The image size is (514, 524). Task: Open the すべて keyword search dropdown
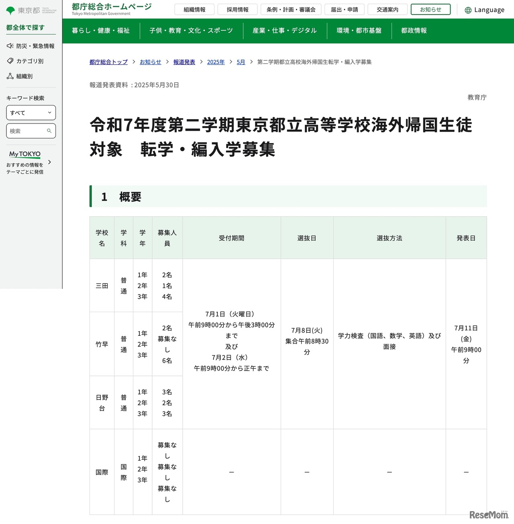pyautogui.click(x=31, y=113)
